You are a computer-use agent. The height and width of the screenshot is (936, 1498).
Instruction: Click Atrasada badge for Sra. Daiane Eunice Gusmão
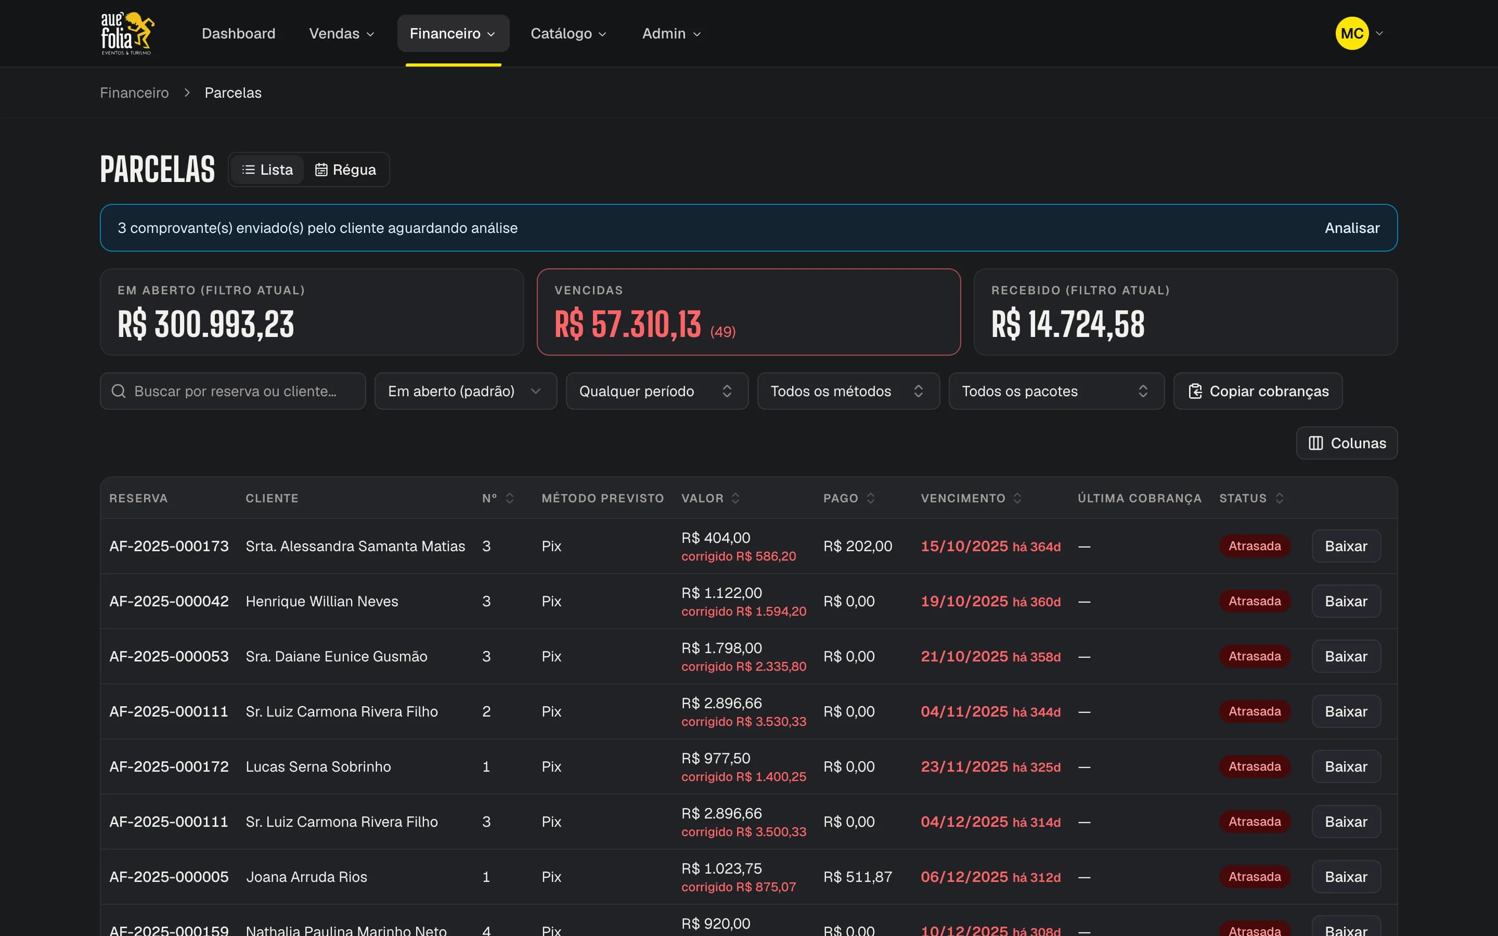[1254, 656]
